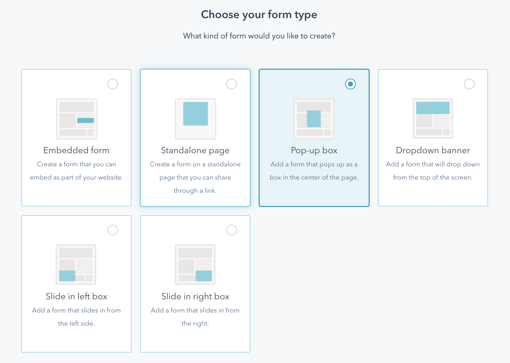The height and width of the screenshot is (363, 510).
Task: Click the Pop-up box layout icon
Action: coord(314,119)
